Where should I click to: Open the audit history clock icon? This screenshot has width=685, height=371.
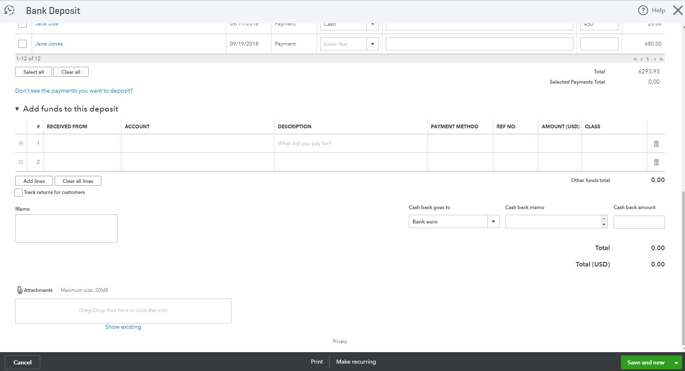coord(9,10)
